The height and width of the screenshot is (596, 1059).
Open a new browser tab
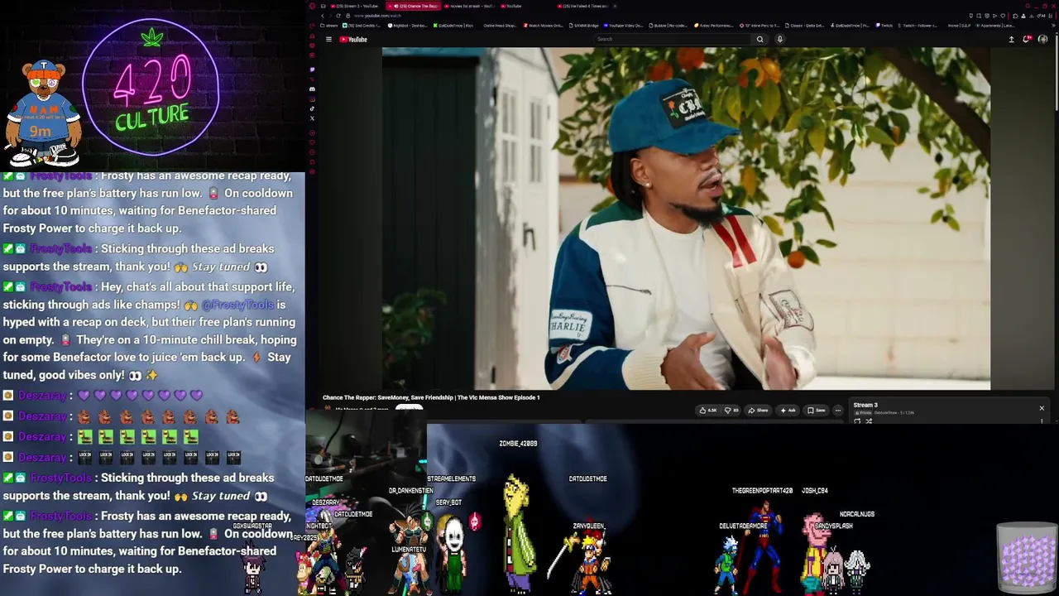[x=616, y=6]
